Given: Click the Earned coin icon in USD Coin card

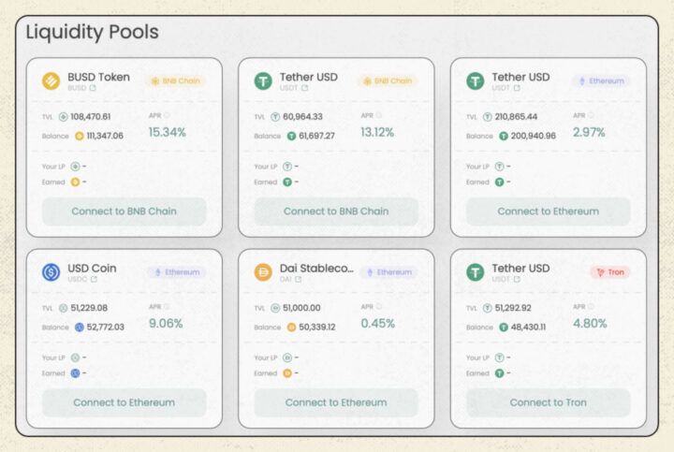Looking at the screenshot, I should pos(75,373).
